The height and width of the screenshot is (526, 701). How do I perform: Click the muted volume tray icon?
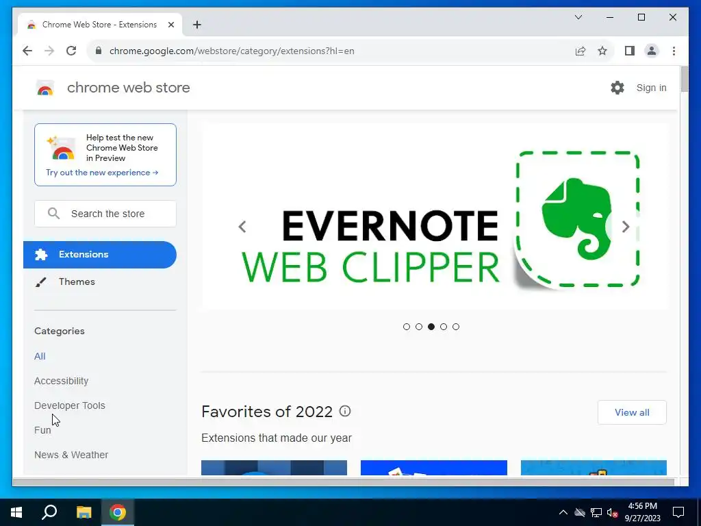[x=612, y=512]
